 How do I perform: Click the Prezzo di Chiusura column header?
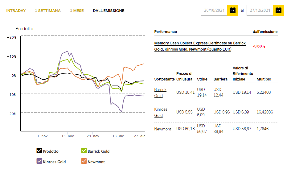pyautogui.click(x=184, y=76)
